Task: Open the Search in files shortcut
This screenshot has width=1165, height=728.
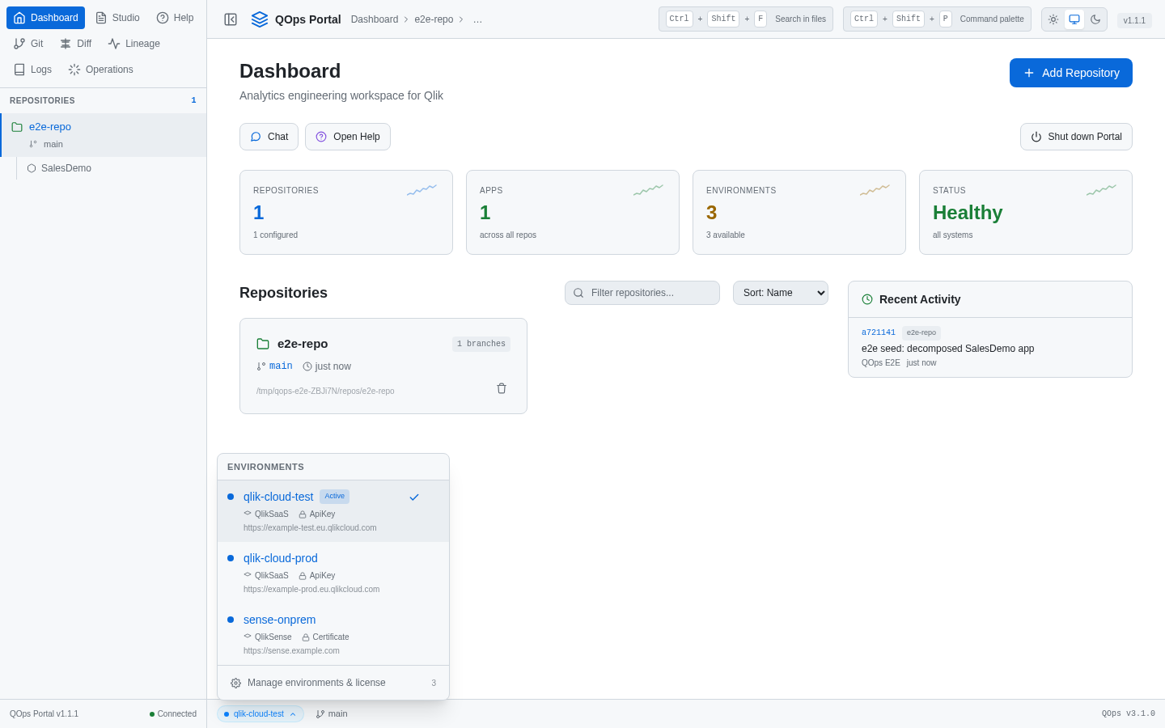Action: tap(746, 19)
